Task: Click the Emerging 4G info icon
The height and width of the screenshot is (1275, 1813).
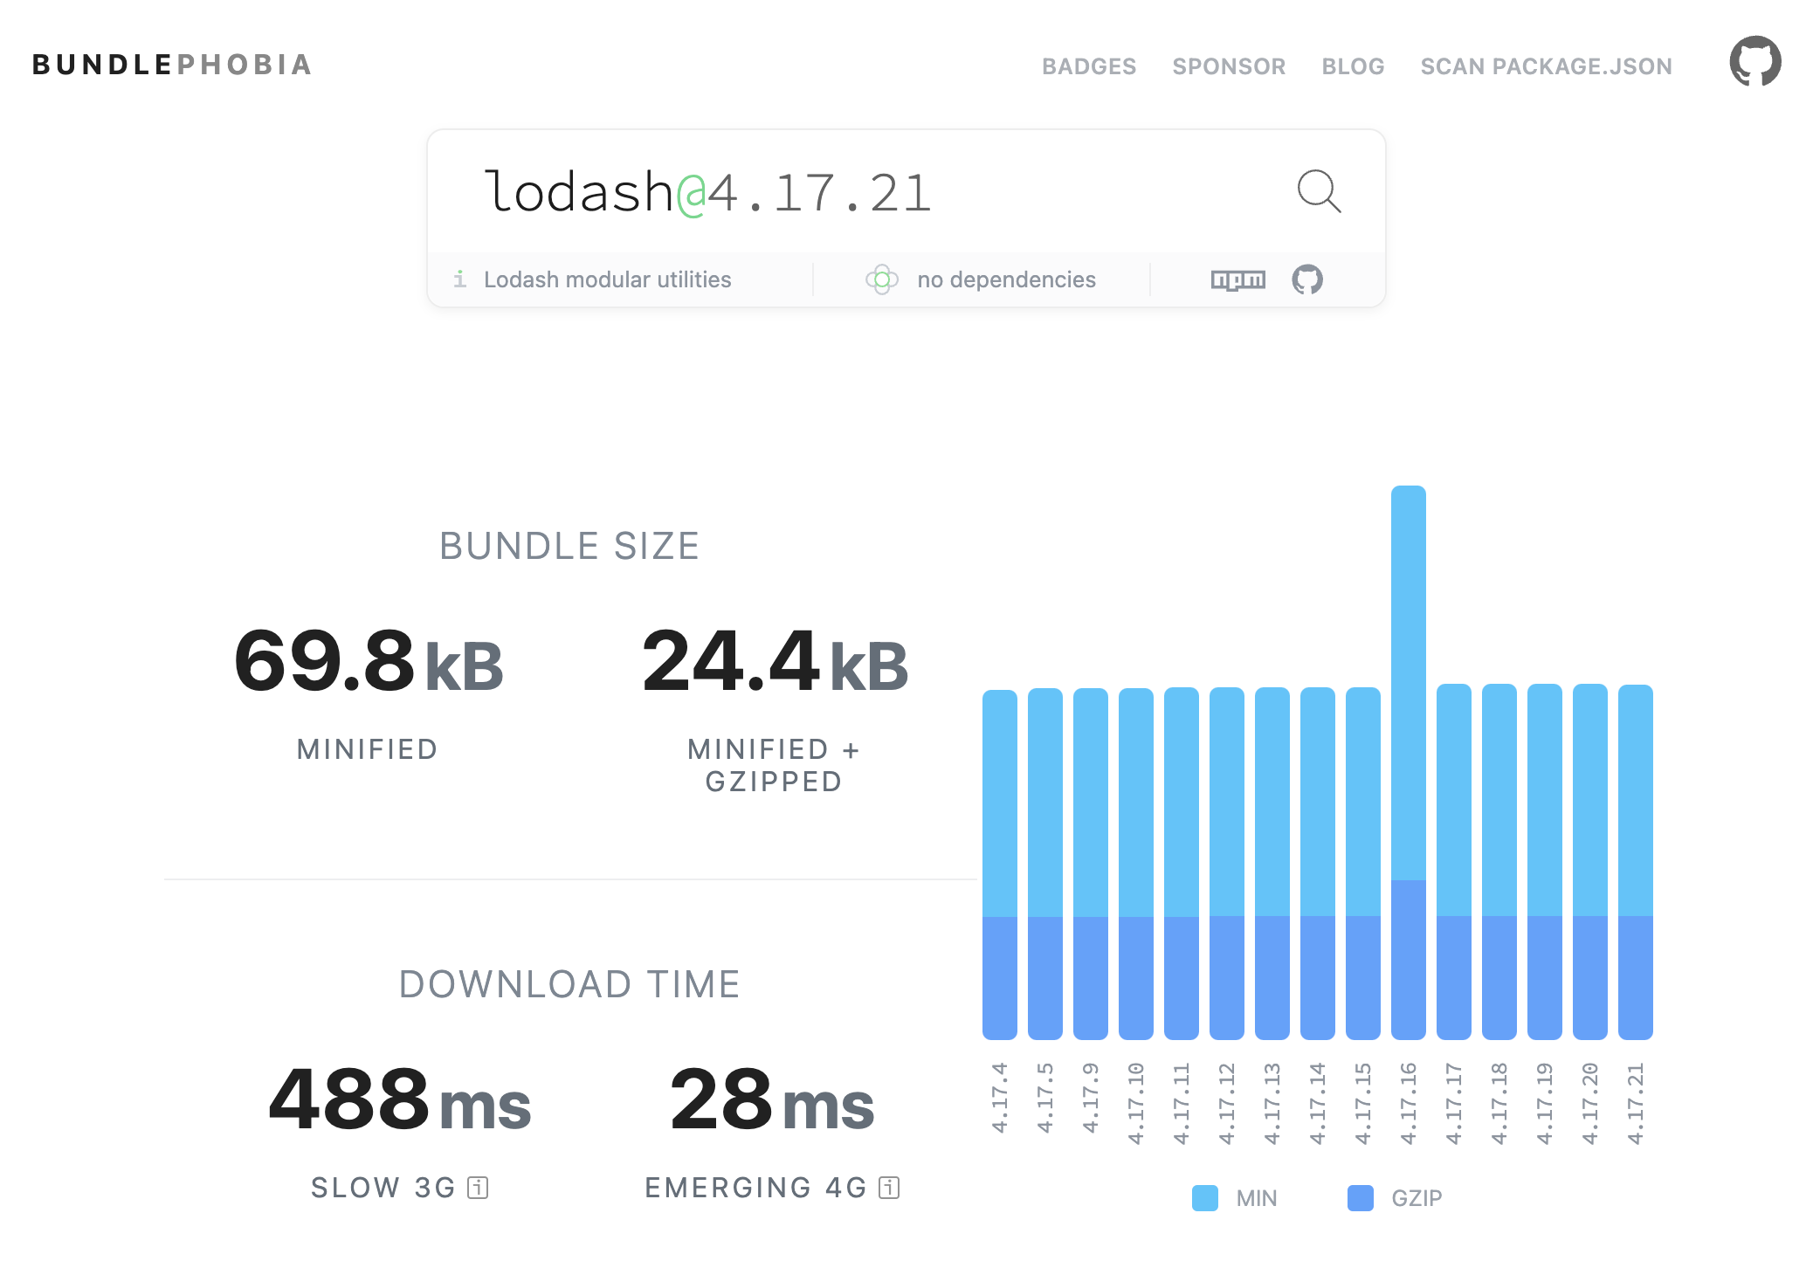Action: (x=889, y=1188)
